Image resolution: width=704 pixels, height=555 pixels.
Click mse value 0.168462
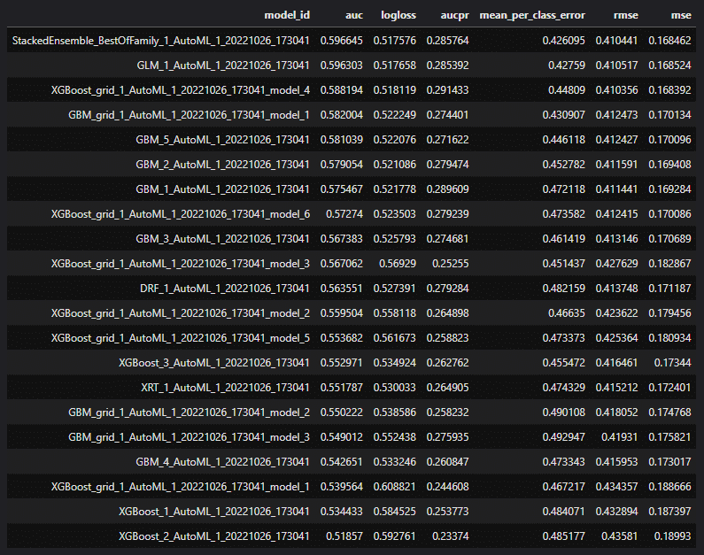click(x=669, y=41)
